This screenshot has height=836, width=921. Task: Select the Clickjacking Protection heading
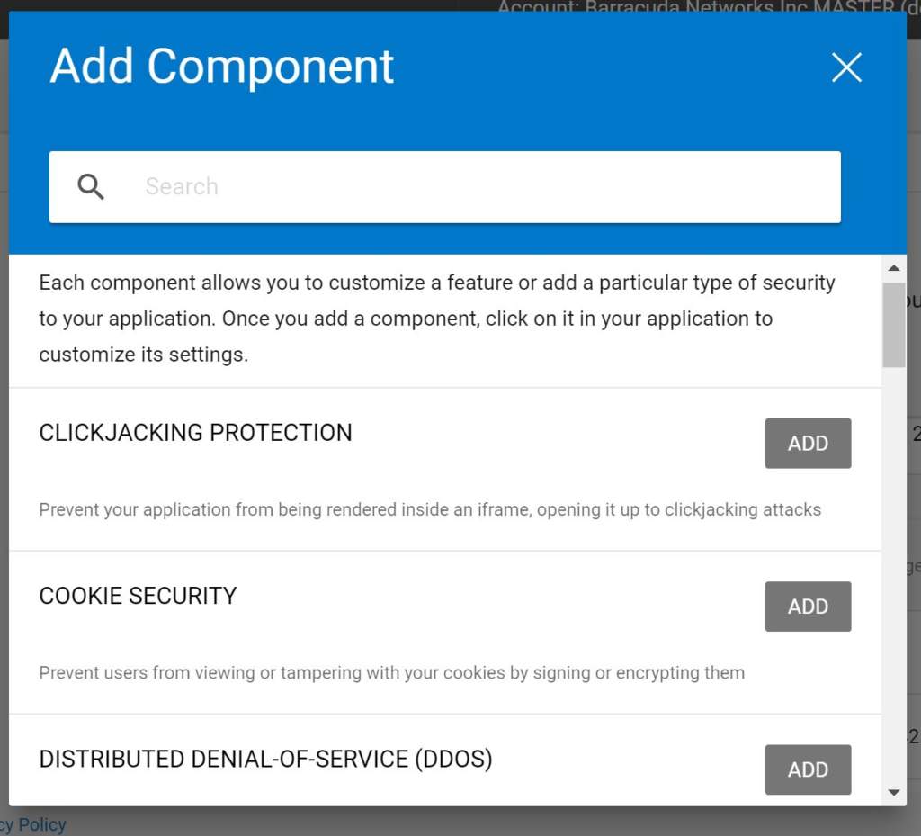click(x=195, y=433)
